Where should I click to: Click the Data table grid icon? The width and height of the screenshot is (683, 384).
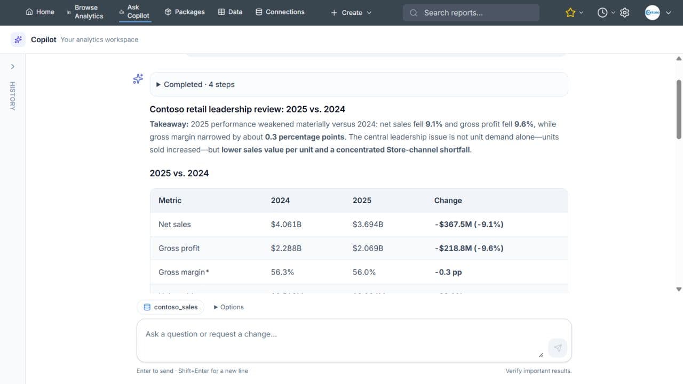(221, 12)
